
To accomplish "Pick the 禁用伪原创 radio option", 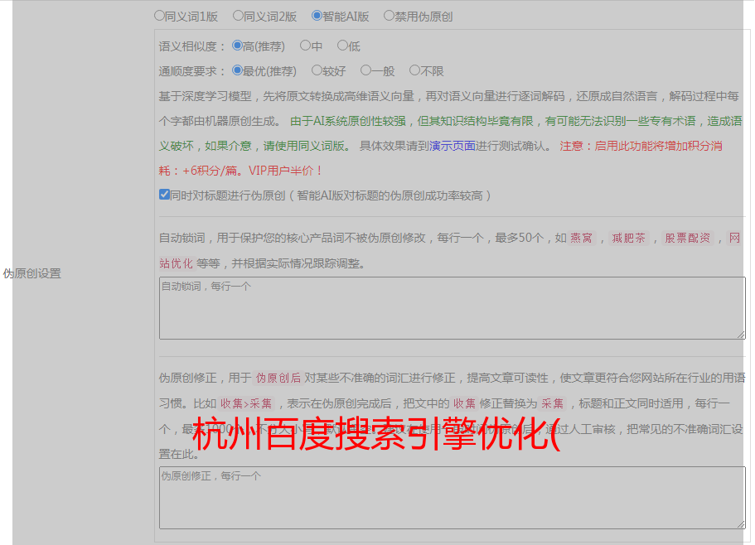I will (x=389, y=16).
